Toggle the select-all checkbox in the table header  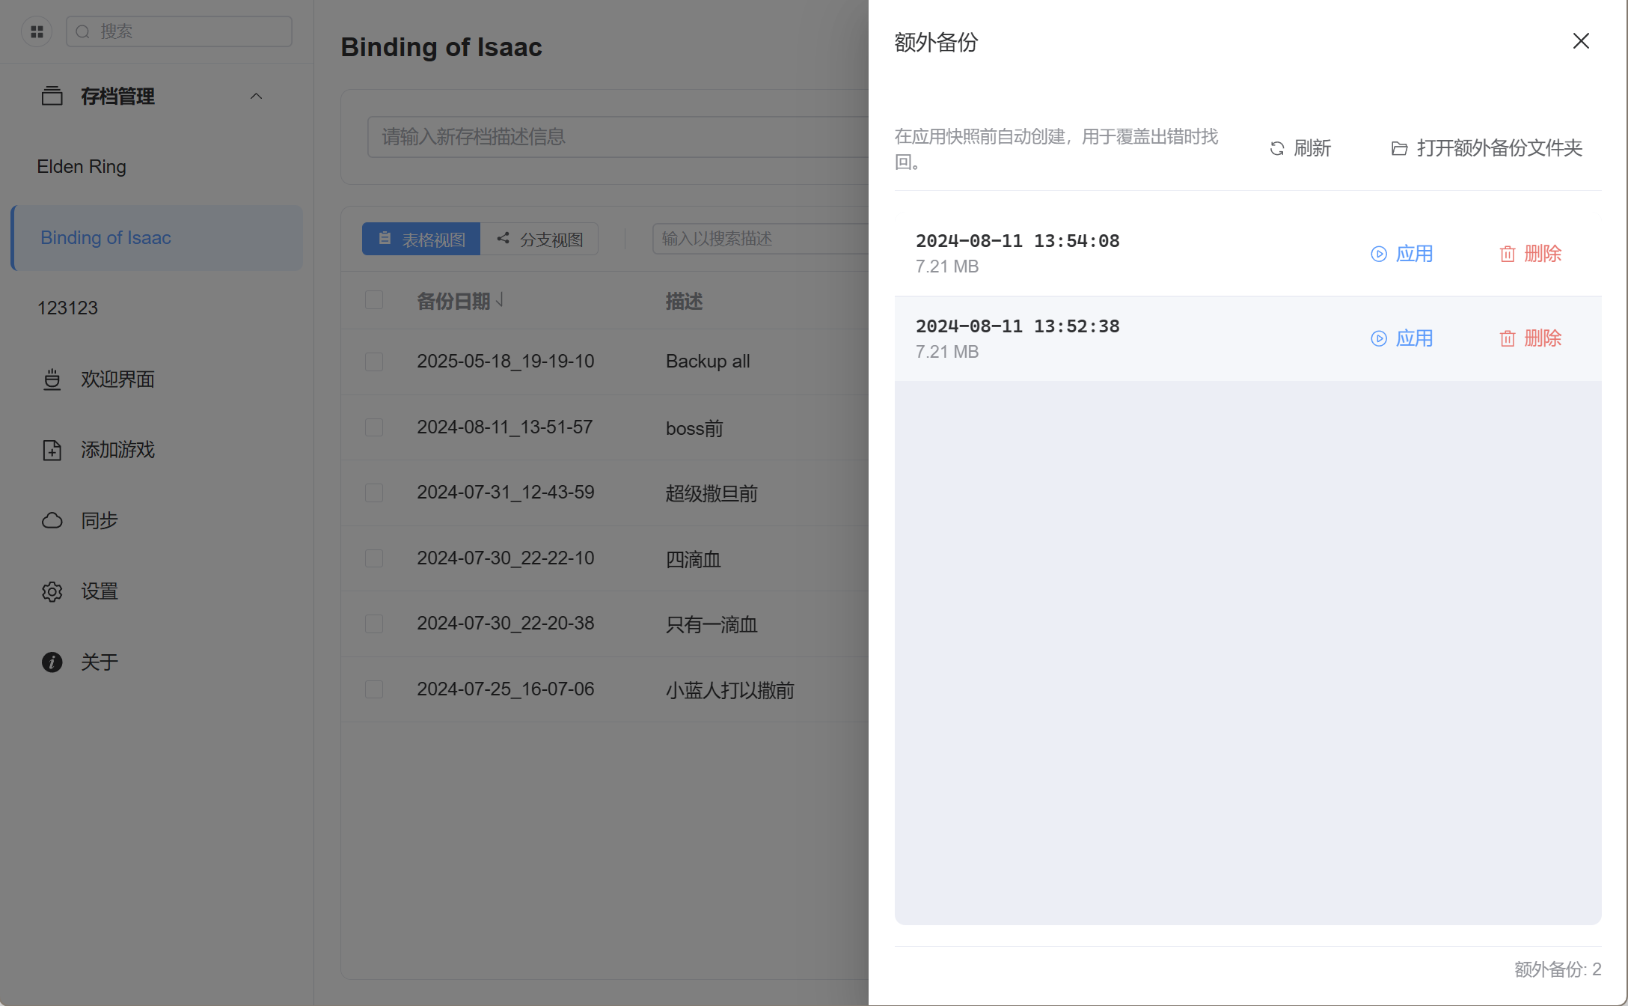click(374, 300)
